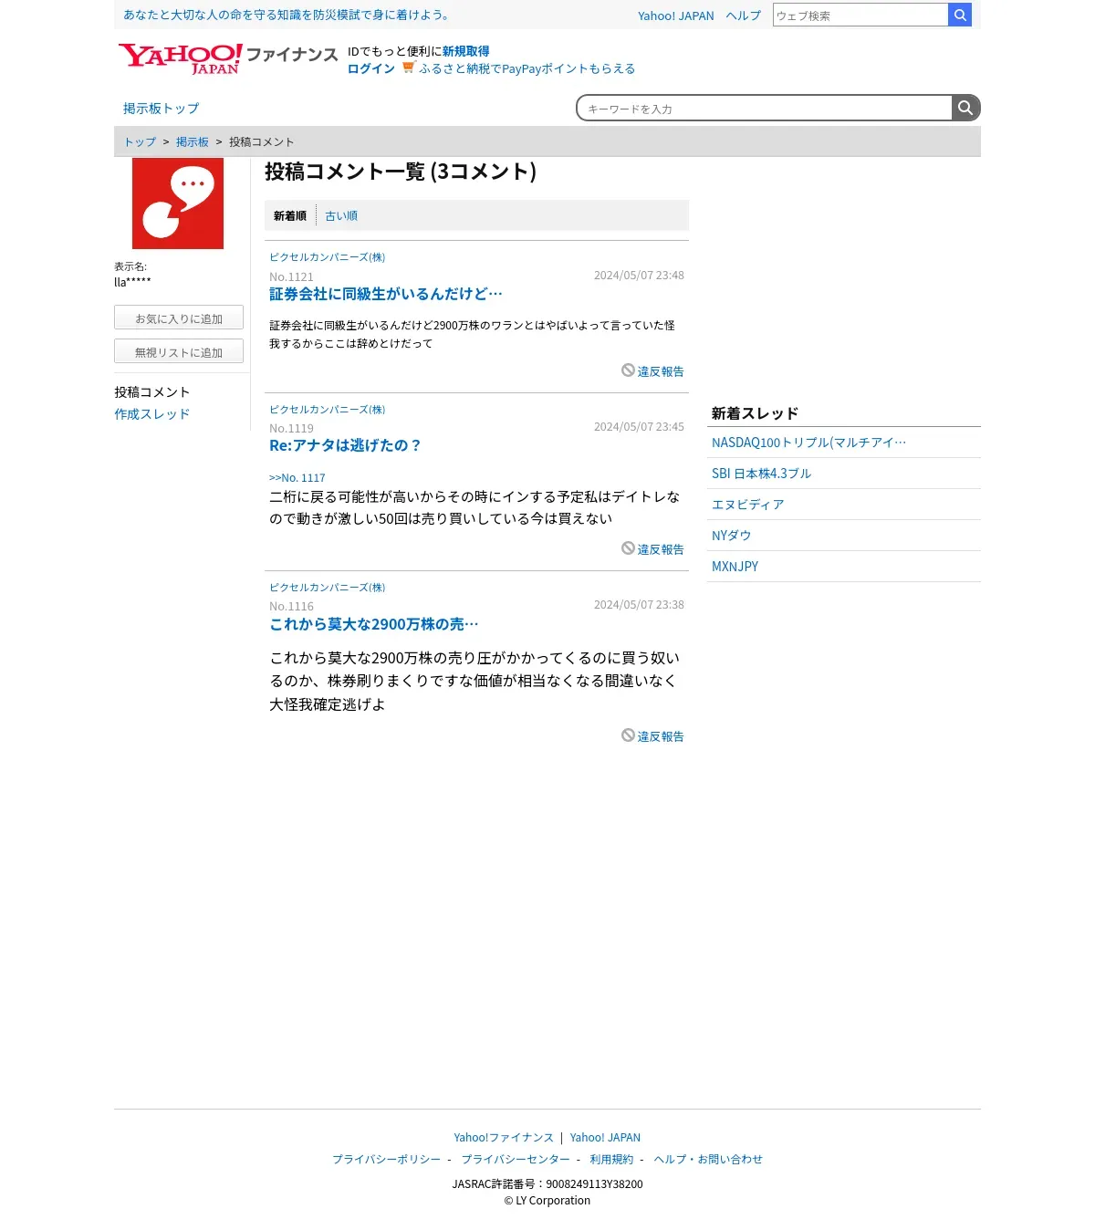Select the 新着順 sort tab
Screen dimensions: 1095x1230
point(290,216)
